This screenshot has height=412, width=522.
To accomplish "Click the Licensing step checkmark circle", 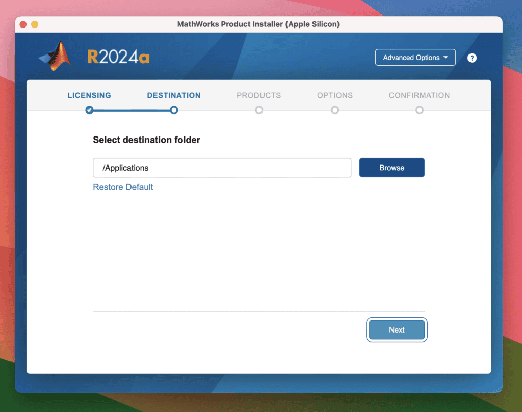I will [x=89, y=110].
